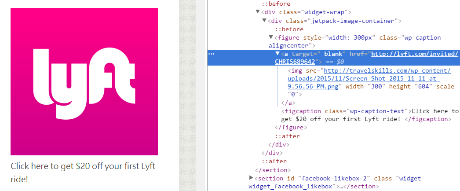Viewport: 460px width, 191px height.
Task: Select the ::after pseudo-element below </figure>
Action: pyautogui.click(x=288, y=136)
